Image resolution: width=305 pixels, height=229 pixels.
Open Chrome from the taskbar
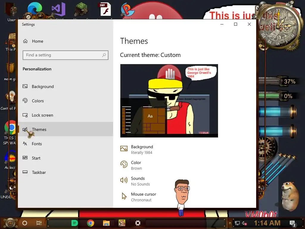coord(91,223)
